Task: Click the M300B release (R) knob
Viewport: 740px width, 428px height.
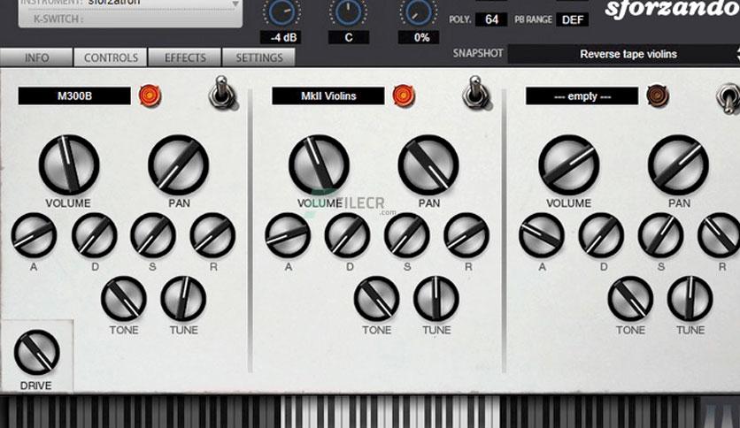Action: coord(212,235)
